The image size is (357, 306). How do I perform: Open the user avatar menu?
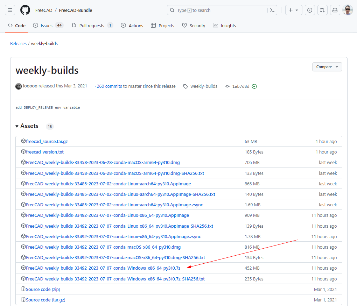click(x=348, y=10)
